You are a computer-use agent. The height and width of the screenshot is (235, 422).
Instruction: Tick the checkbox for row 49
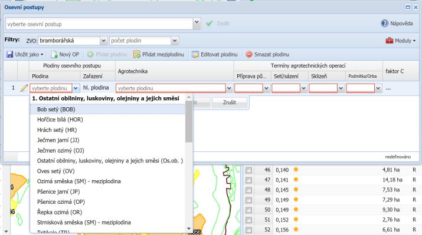point(248,200)
